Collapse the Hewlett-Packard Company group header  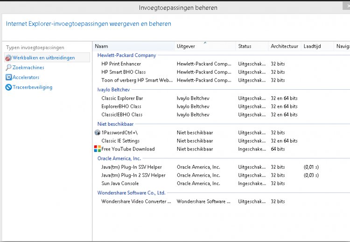126,55
